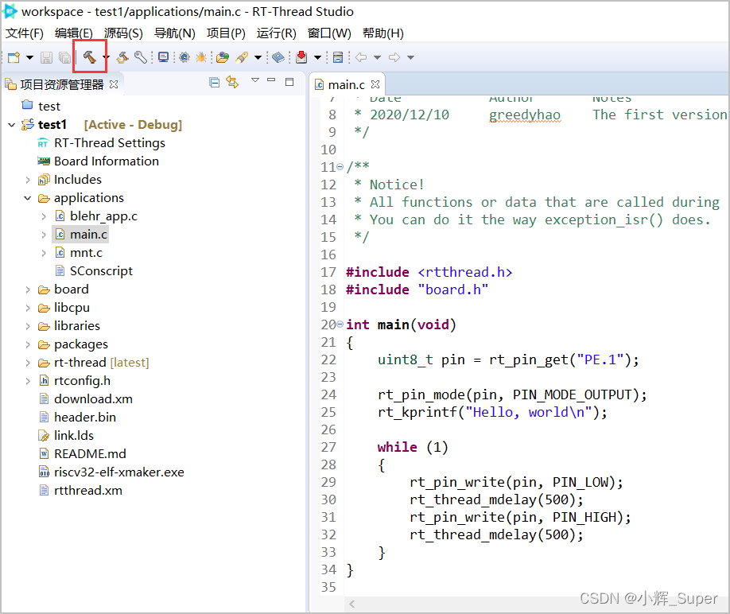Click the search torch toolbar icon
Viewport: 730px width, 614px height.
(242, 57)
